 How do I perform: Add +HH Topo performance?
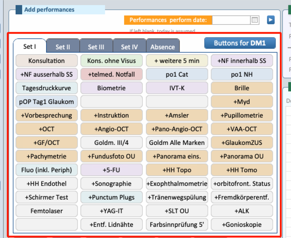click(177, 170)
